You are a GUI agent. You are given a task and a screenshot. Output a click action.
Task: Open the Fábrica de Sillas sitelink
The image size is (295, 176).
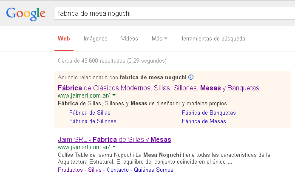coord(90,113)
